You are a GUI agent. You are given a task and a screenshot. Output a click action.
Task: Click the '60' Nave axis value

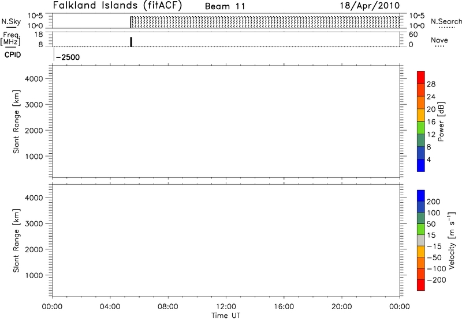[413, 35]
